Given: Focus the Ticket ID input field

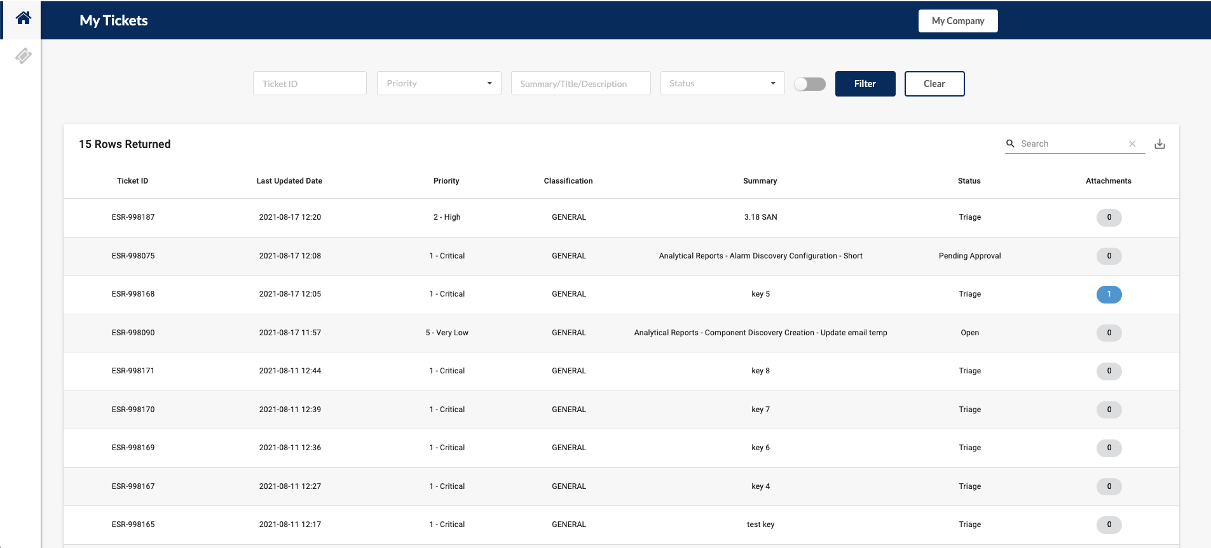Looking at the screenshot, I should tap(310, 84).
